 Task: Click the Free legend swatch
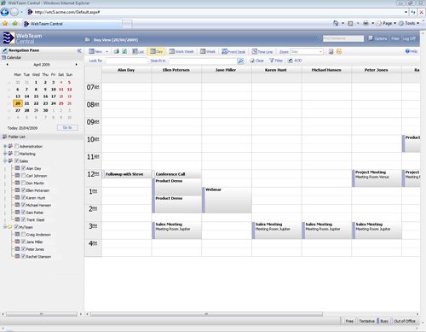343,321
